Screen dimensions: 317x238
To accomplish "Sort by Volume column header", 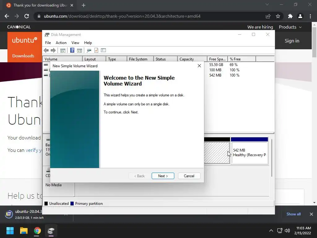I will (63, 59).
